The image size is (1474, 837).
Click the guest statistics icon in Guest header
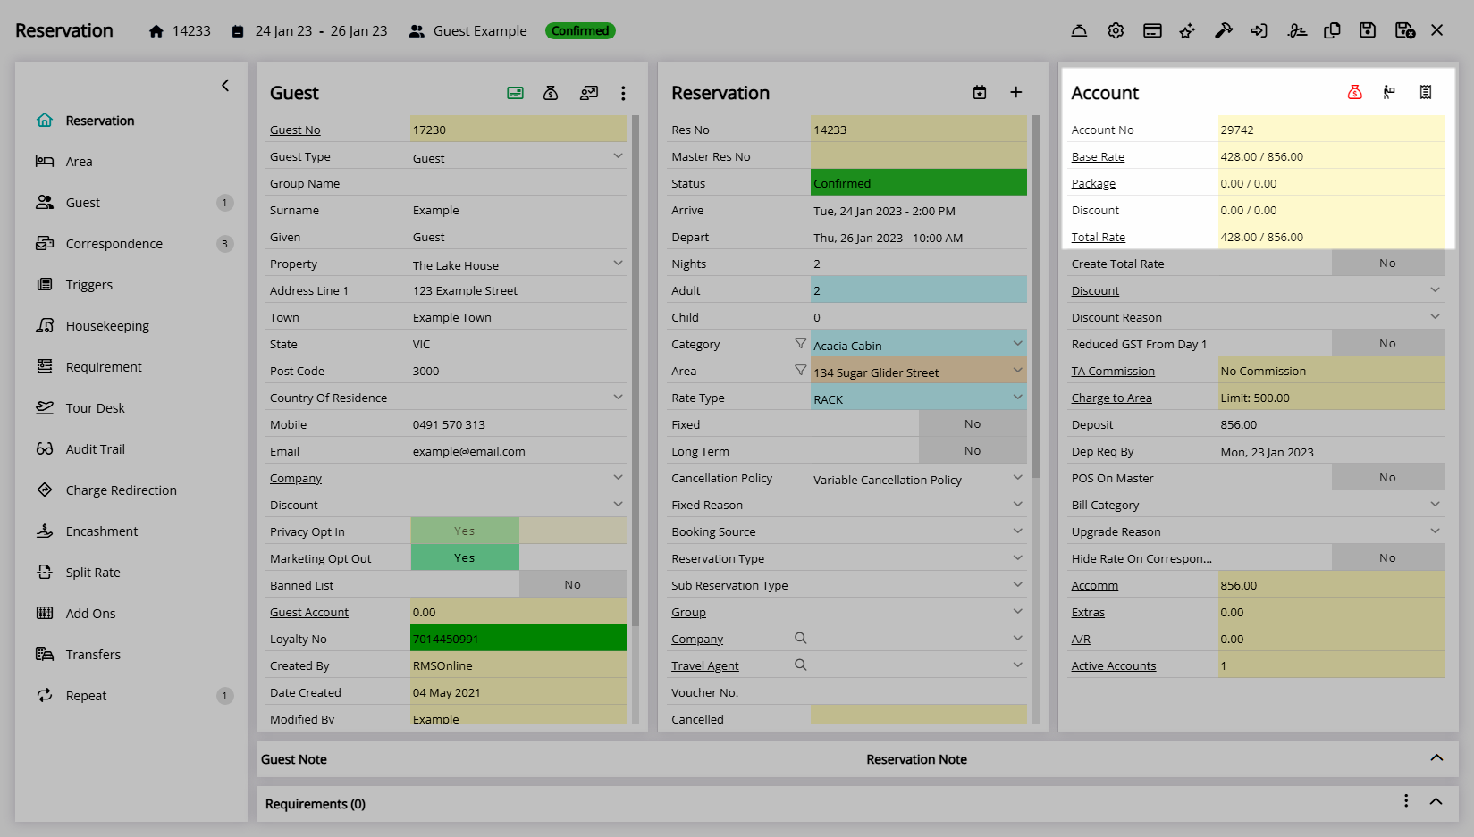[588, 93]
